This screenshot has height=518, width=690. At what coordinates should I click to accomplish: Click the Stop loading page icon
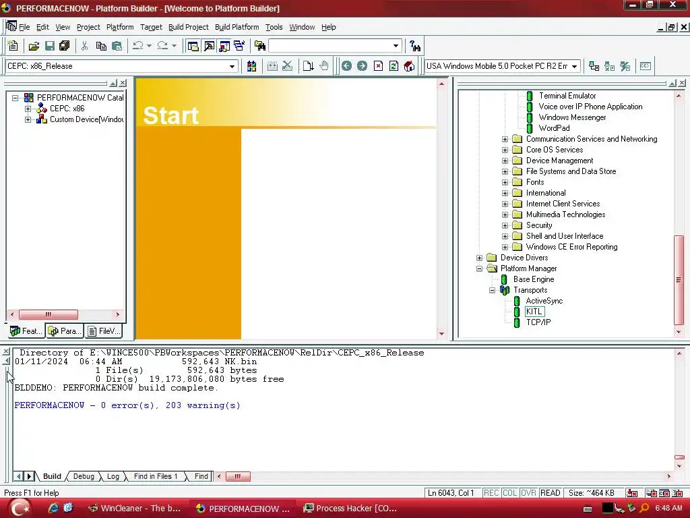[x=378, y=66]
